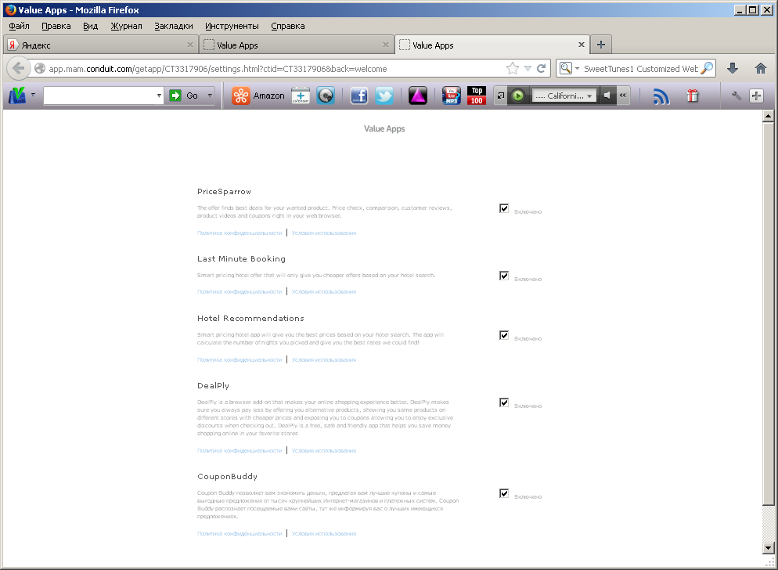Viewport: 778px width, 570px height.
Task: Open toolbar options wrench icon
Action: (x=737, y=96)
